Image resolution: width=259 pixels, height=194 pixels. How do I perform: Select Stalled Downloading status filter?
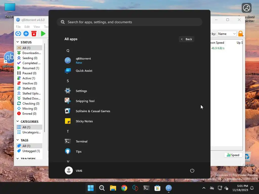click(x=29, y=98)
